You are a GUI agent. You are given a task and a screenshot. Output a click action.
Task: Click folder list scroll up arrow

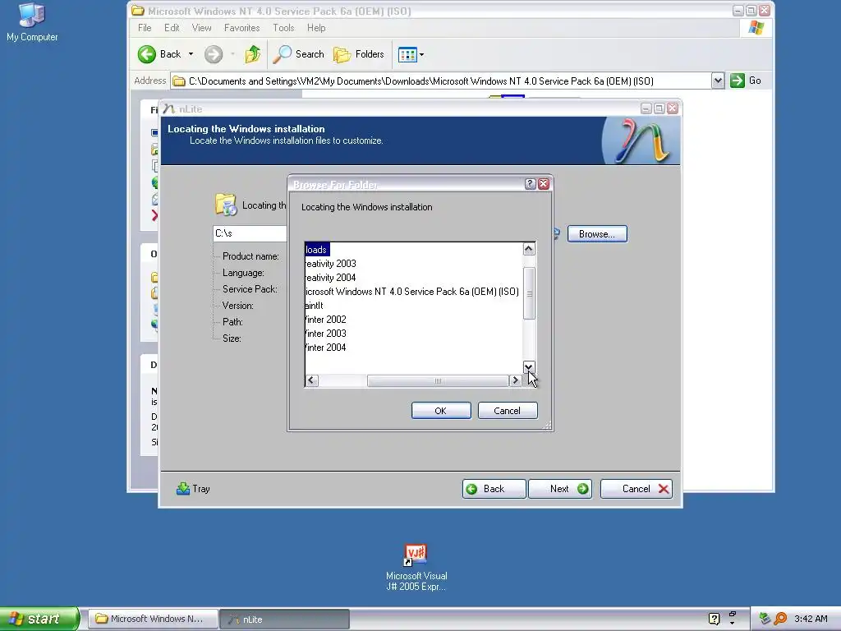[x=529, y=249]
